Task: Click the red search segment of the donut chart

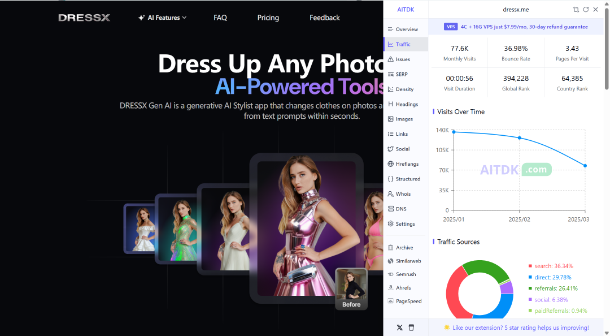Action: click(x=453, y=292)
